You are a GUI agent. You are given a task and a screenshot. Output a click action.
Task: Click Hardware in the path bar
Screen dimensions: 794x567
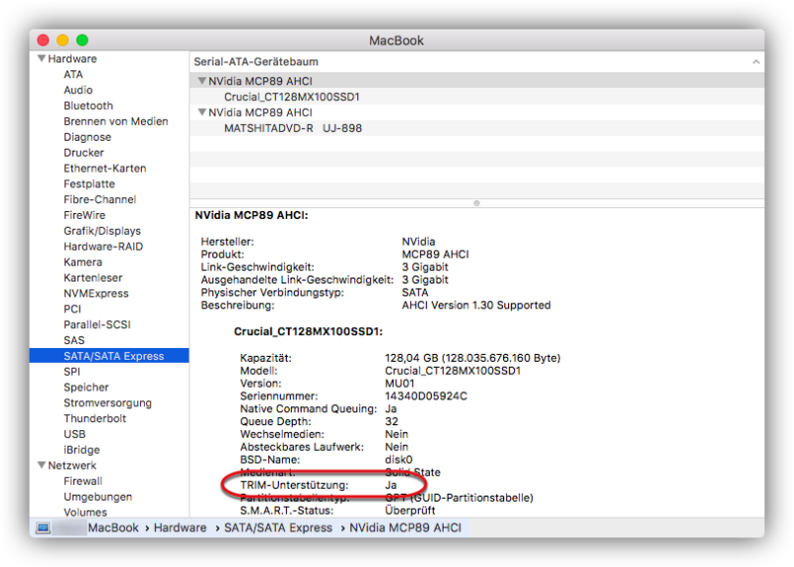181,528
